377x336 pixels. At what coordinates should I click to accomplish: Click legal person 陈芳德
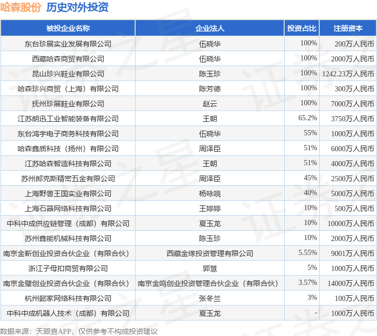[x=210, y=89]
